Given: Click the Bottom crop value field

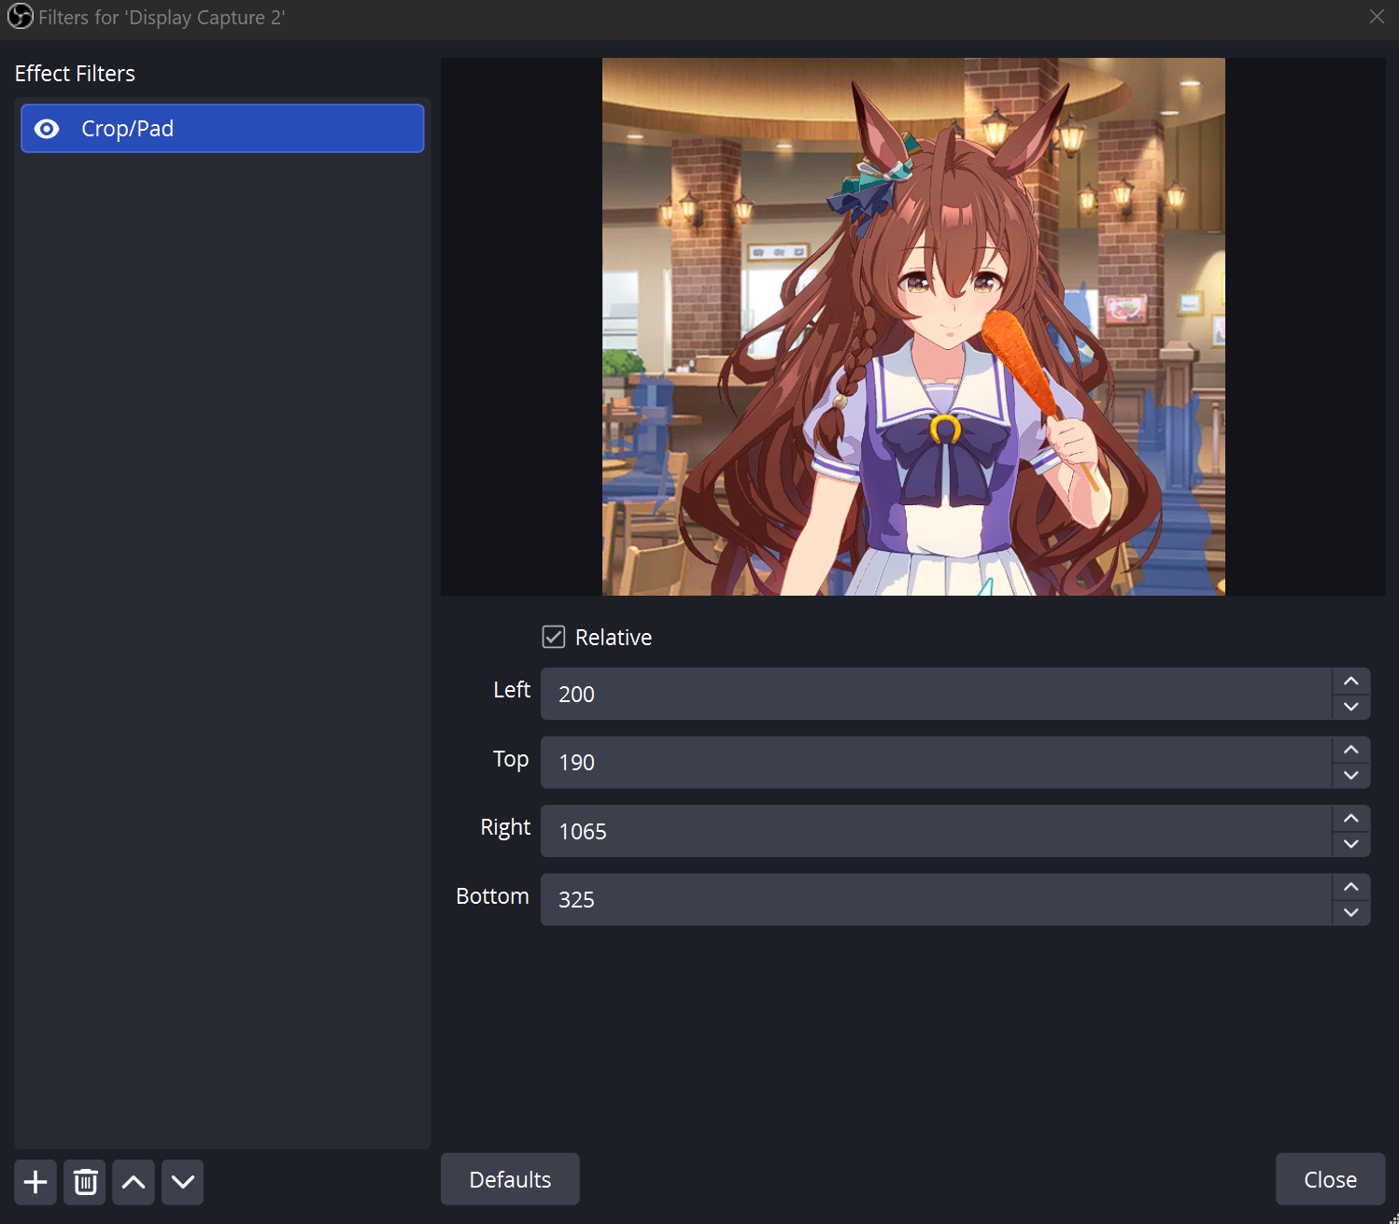Looking at the screenshot, I should pos(936,899).
